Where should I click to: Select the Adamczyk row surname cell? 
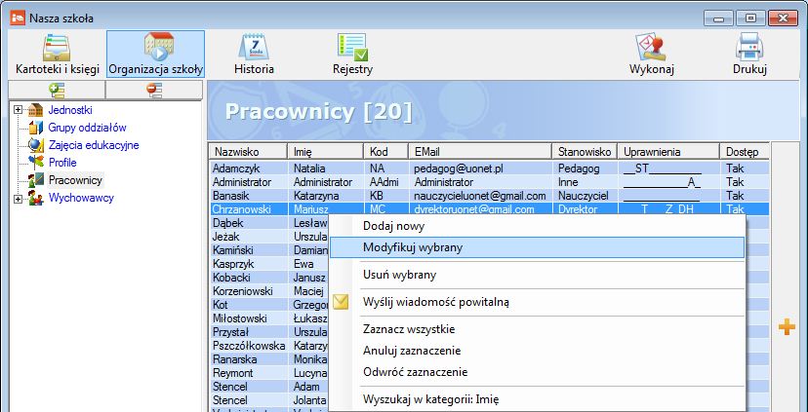(x=249, y=169)
